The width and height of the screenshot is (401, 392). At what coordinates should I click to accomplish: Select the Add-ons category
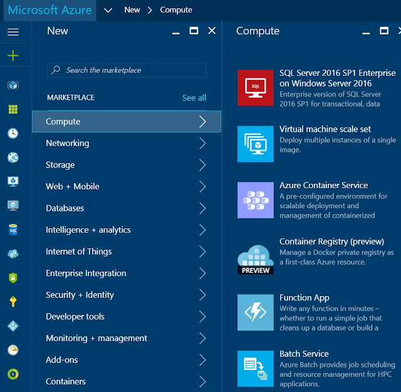[x=127, y=360]
